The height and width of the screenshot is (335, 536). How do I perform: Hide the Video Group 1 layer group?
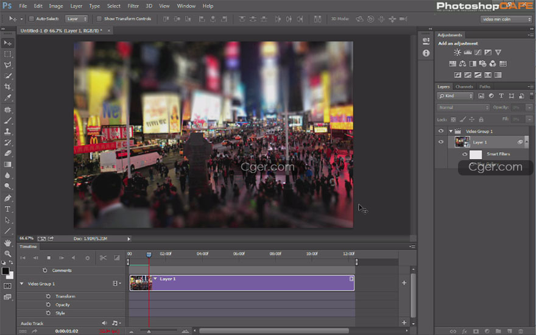[x=441, y=132]
